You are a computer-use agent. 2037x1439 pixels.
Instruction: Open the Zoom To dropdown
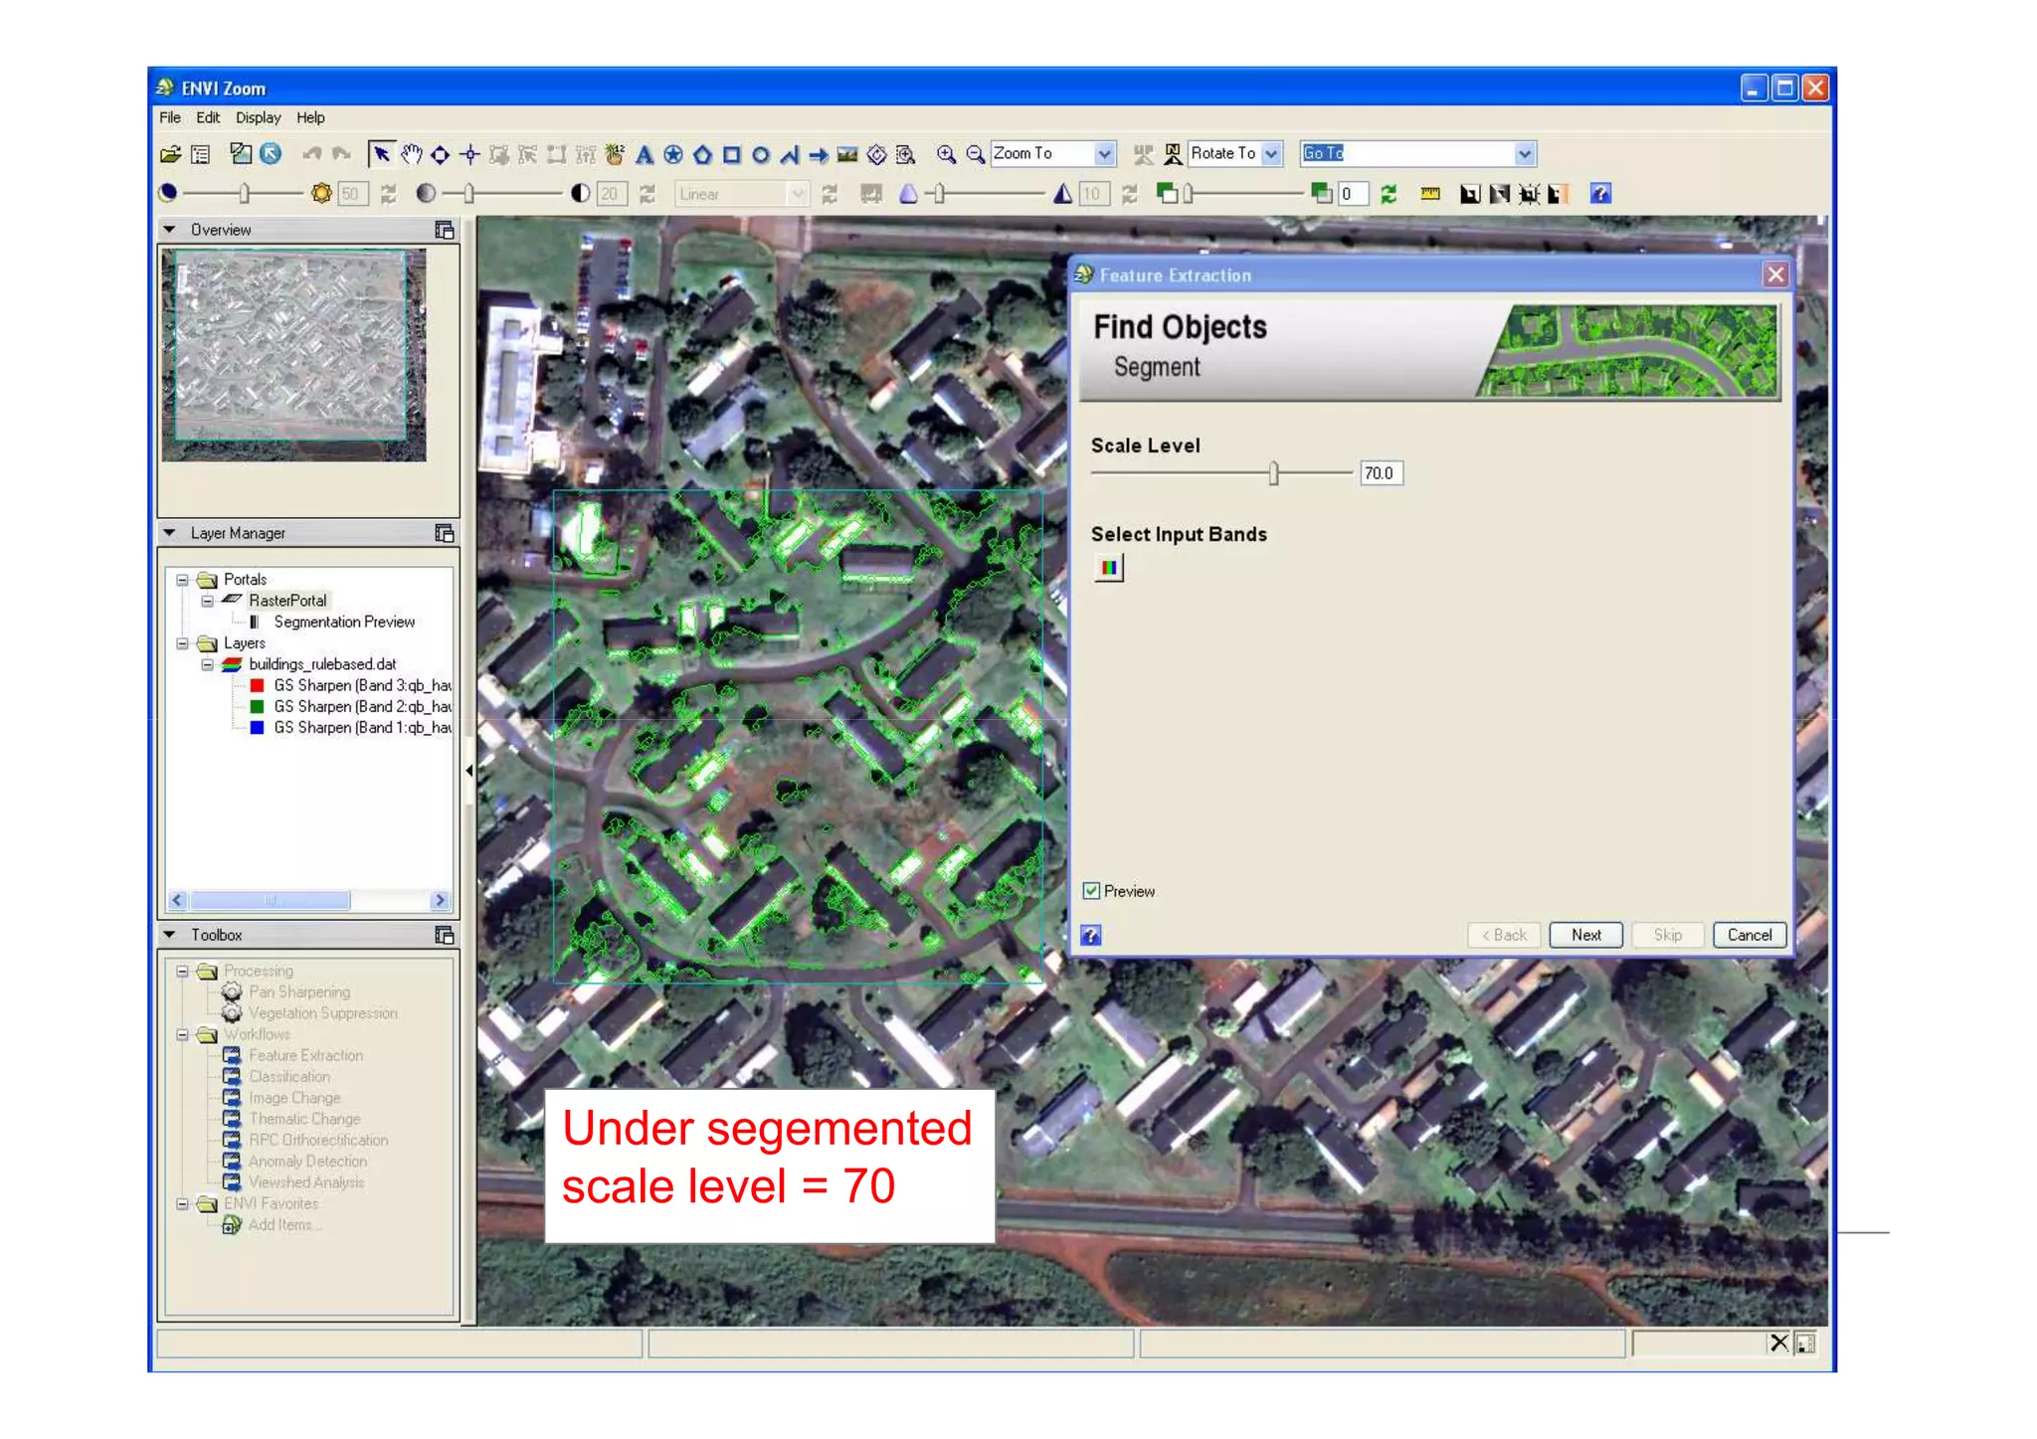click(x=1104, y=154)
